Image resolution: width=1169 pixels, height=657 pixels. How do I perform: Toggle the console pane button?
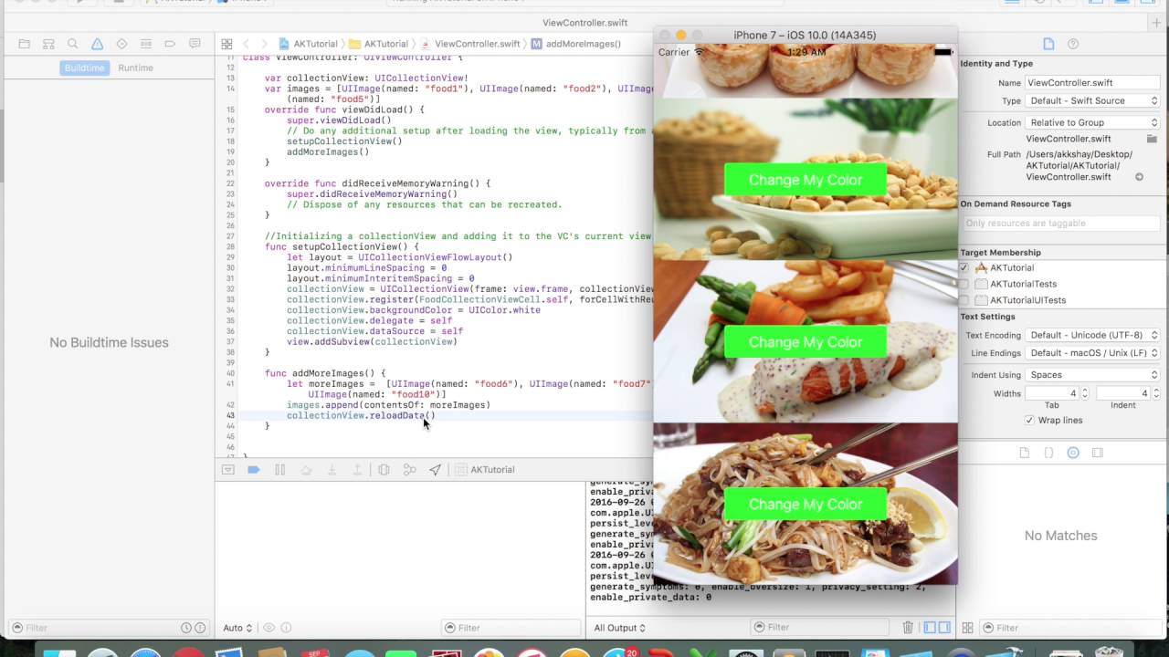click(x=944, y=628)
